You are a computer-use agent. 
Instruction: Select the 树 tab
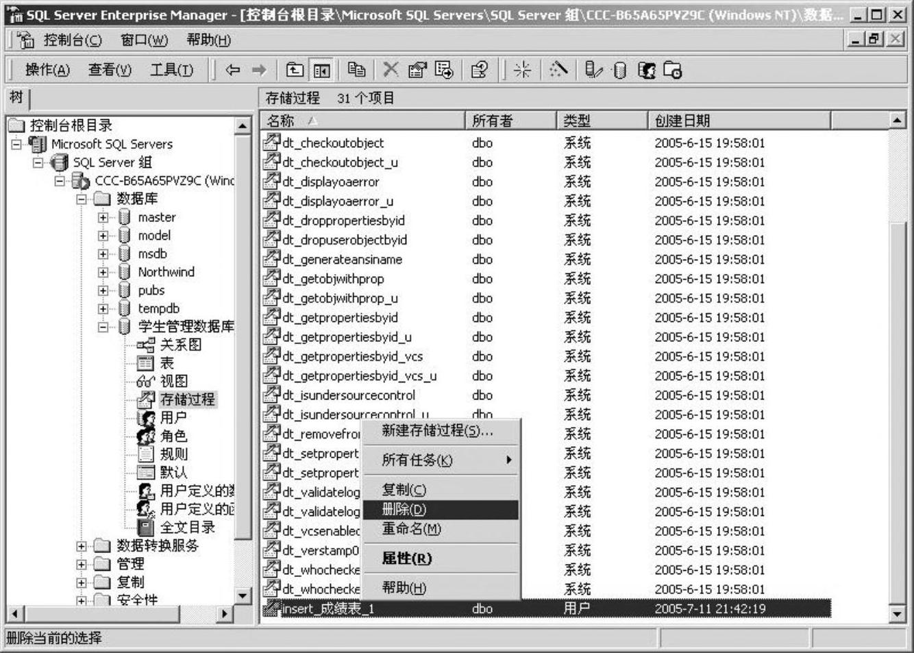(x=16, y=98)
